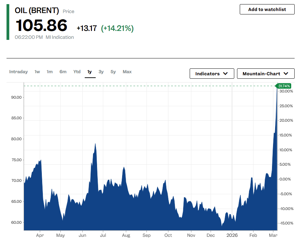Open the Indicators dropdown
Image resolution: width=296 pixels, height=243 pixels.
click(212, 74)
